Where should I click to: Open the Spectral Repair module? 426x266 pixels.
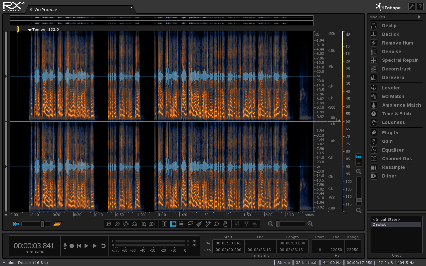[x=400, y=60]
